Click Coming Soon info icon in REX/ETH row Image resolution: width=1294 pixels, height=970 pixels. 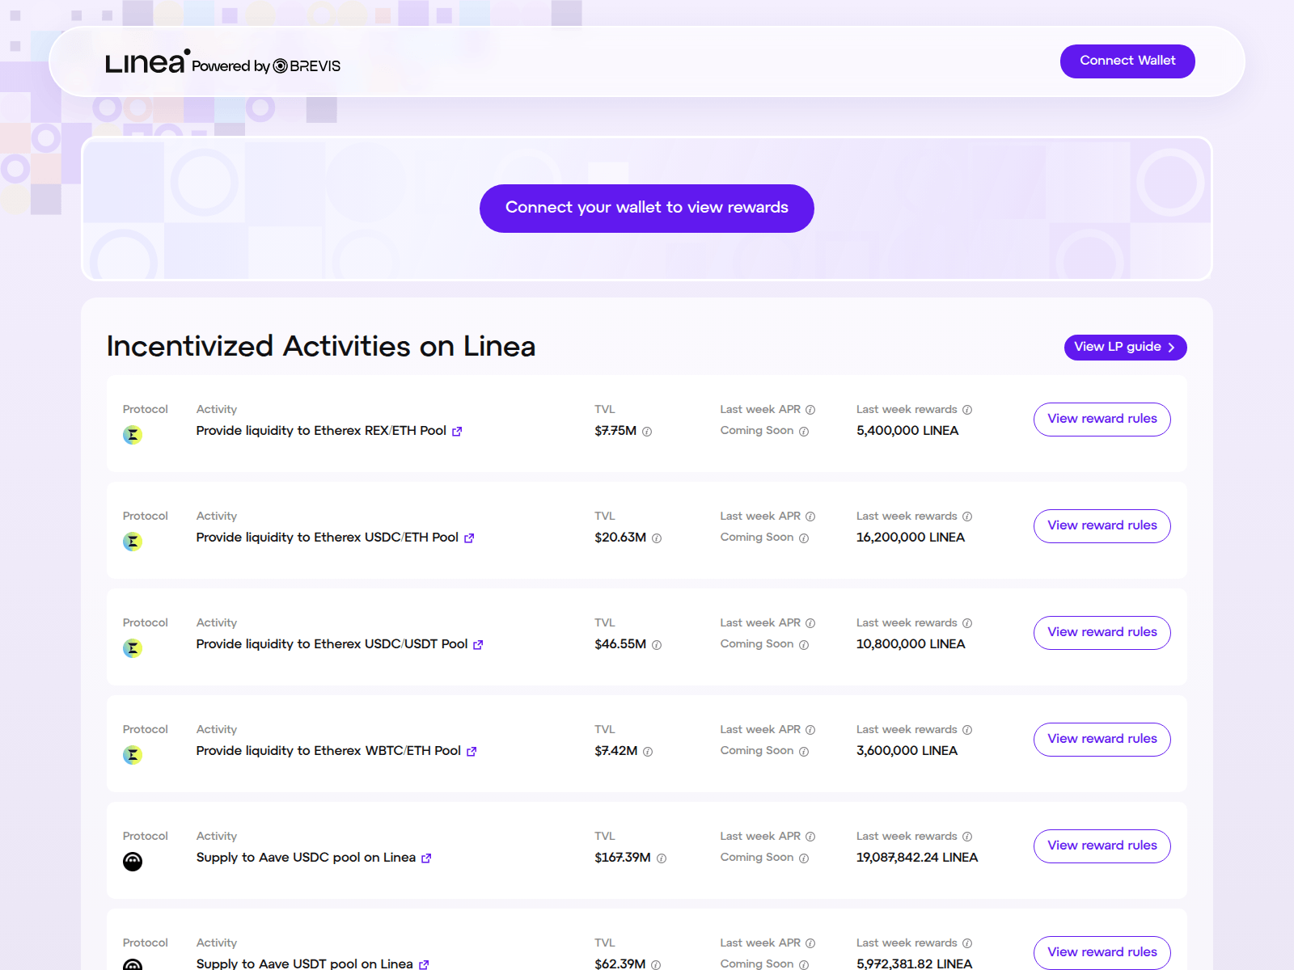(804, 432)
